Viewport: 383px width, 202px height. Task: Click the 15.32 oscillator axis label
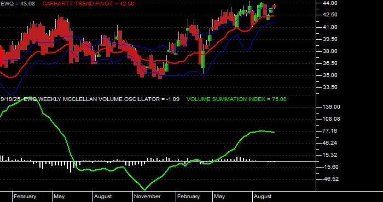[x=330, y=155]
